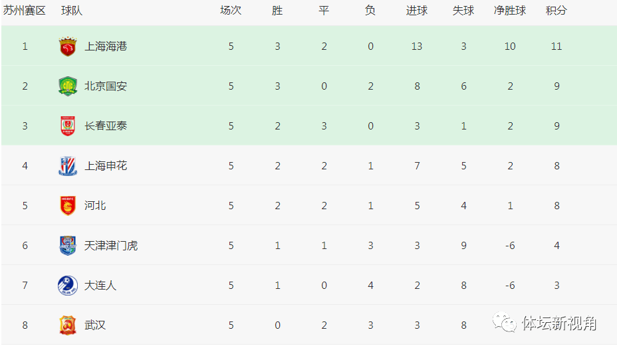Select the 上海申花 team name
Image resolution: width=617 pixels, height=350 pixels.
pos(106,166)
